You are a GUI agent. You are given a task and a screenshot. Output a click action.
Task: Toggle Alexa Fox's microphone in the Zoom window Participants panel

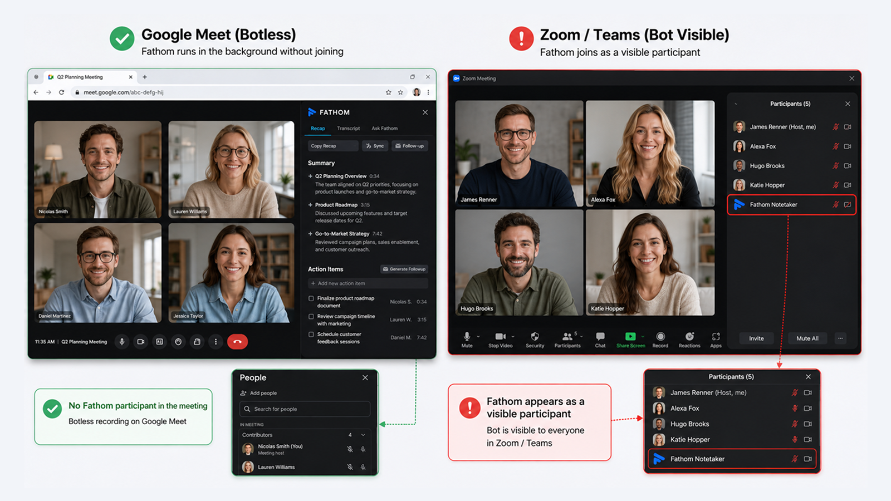point(835,146)
